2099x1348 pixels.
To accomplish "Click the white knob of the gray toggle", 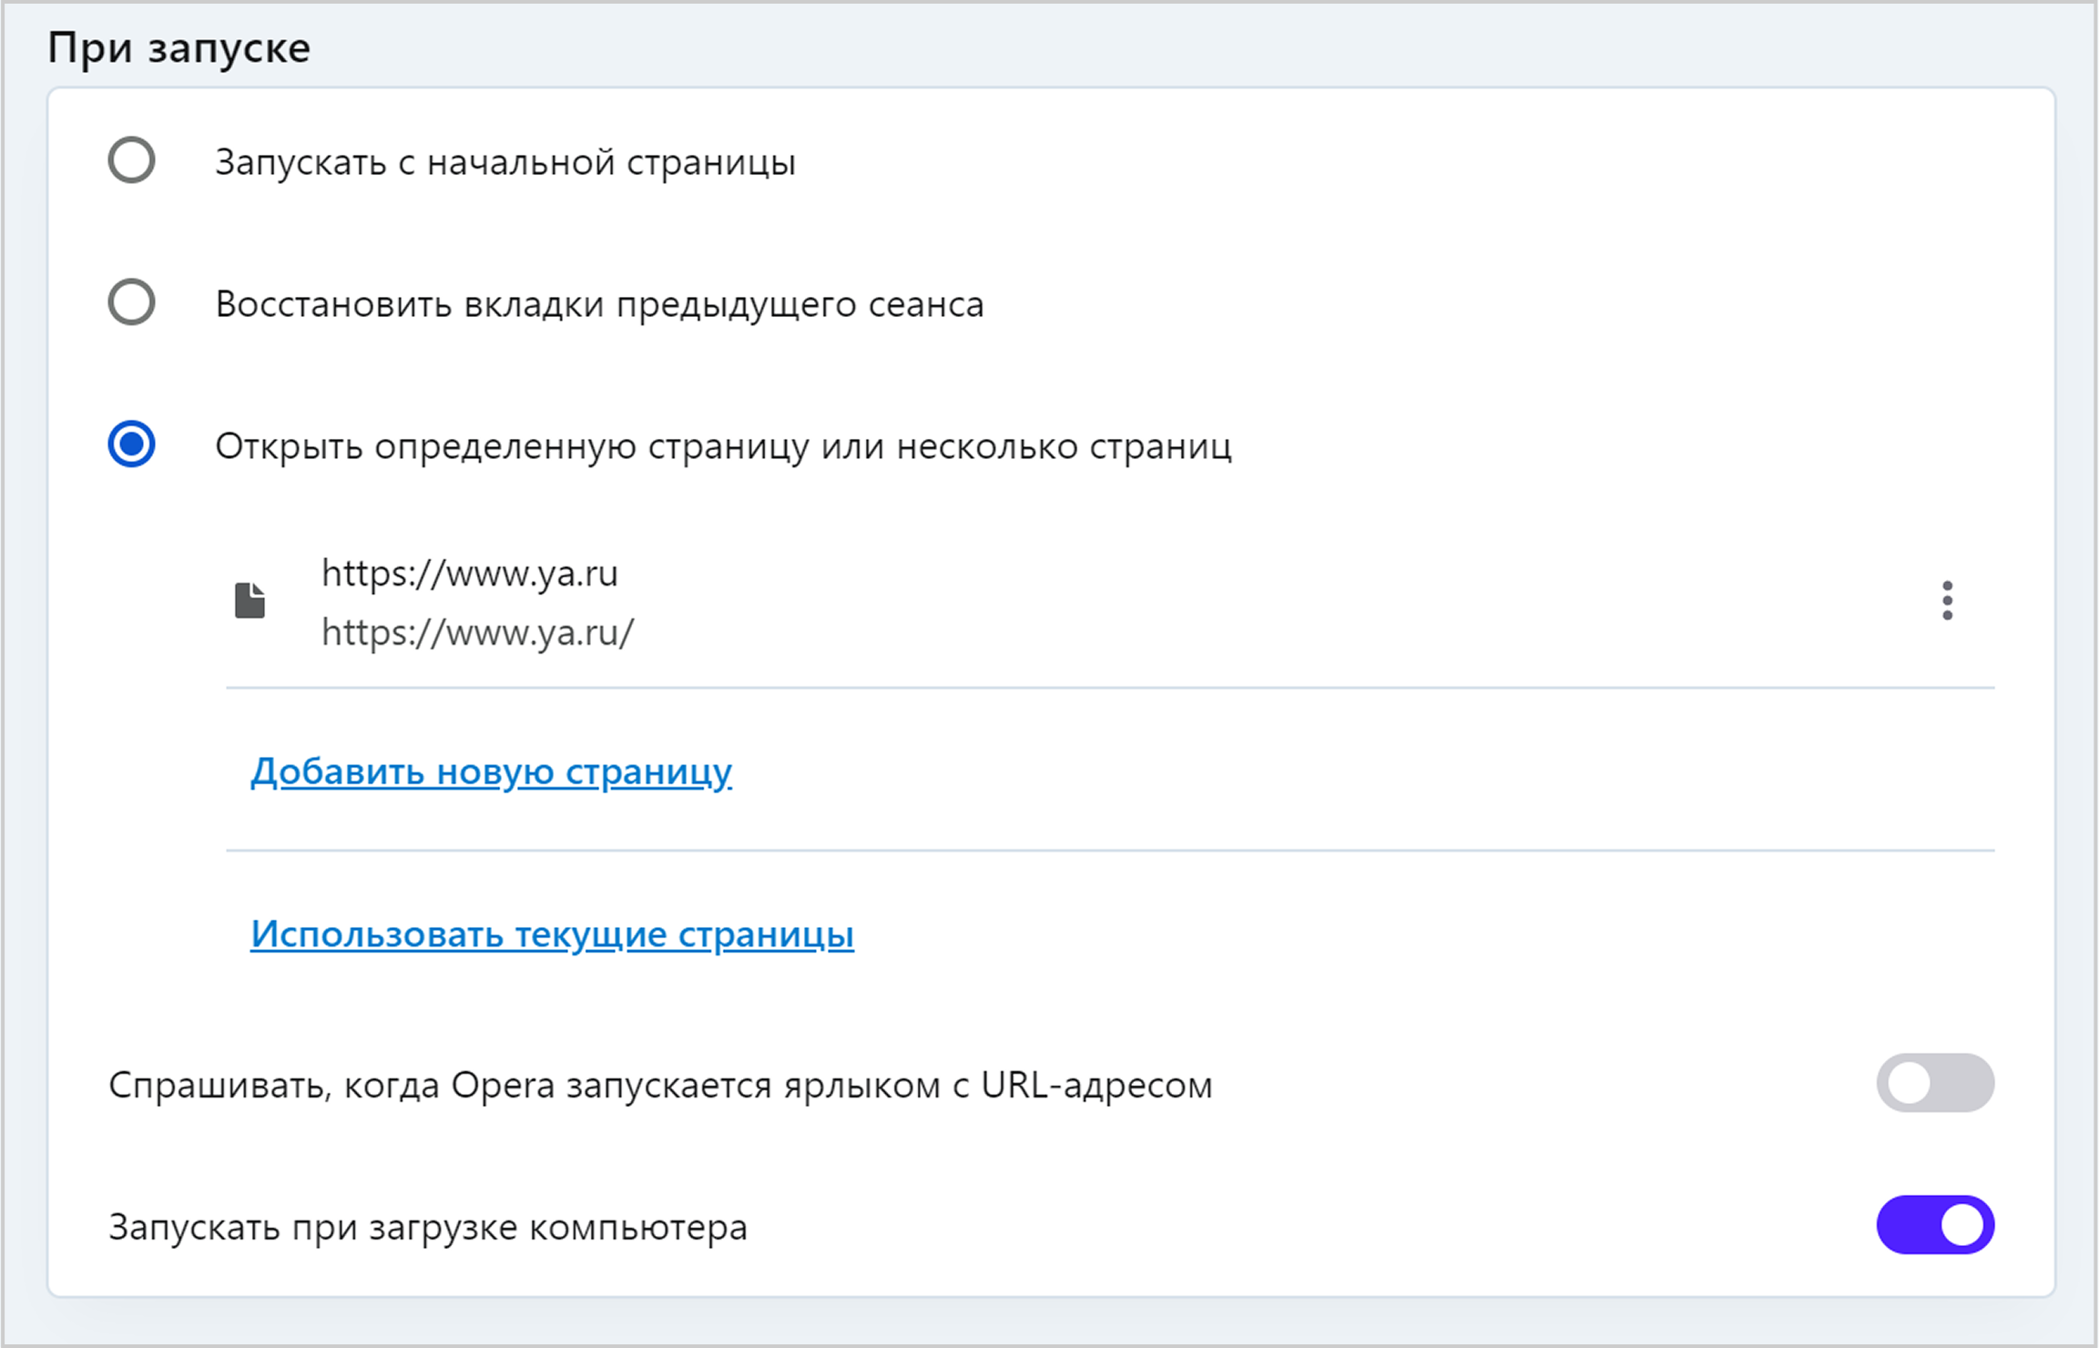I will (1910, 1083).
